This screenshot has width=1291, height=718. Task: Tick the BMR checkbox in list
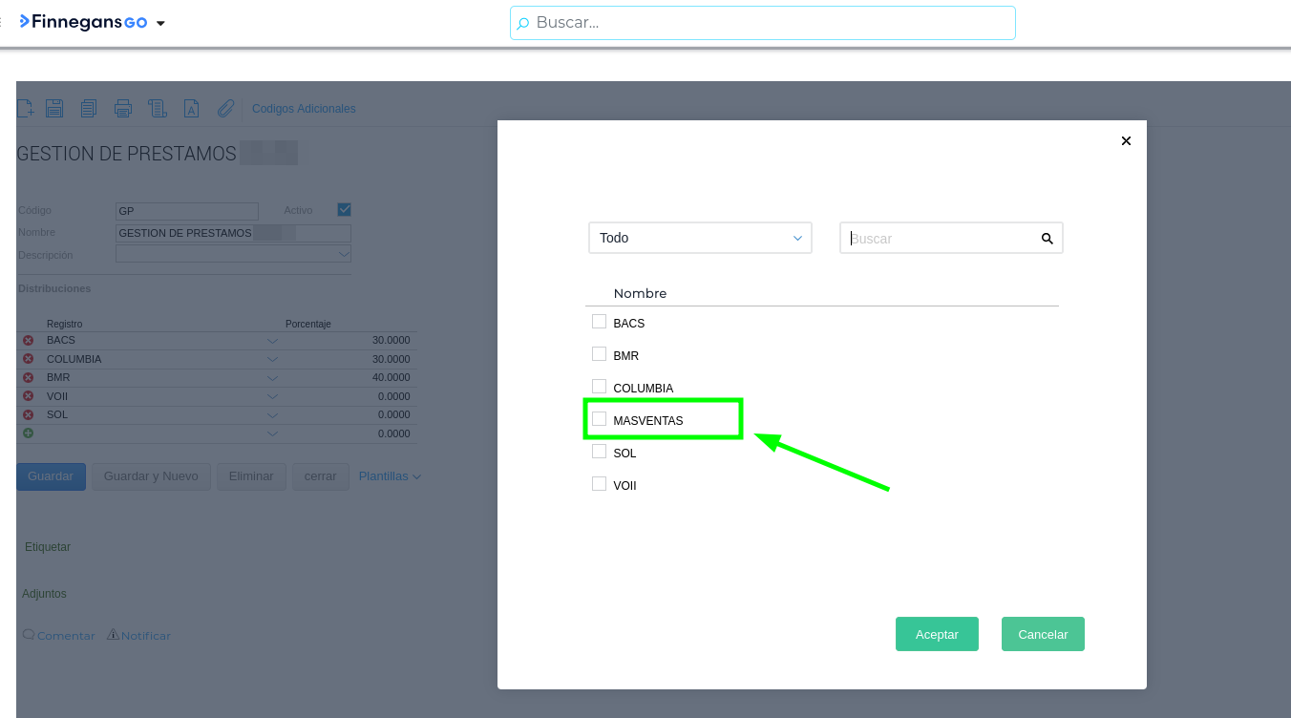(x=600, y=354)
